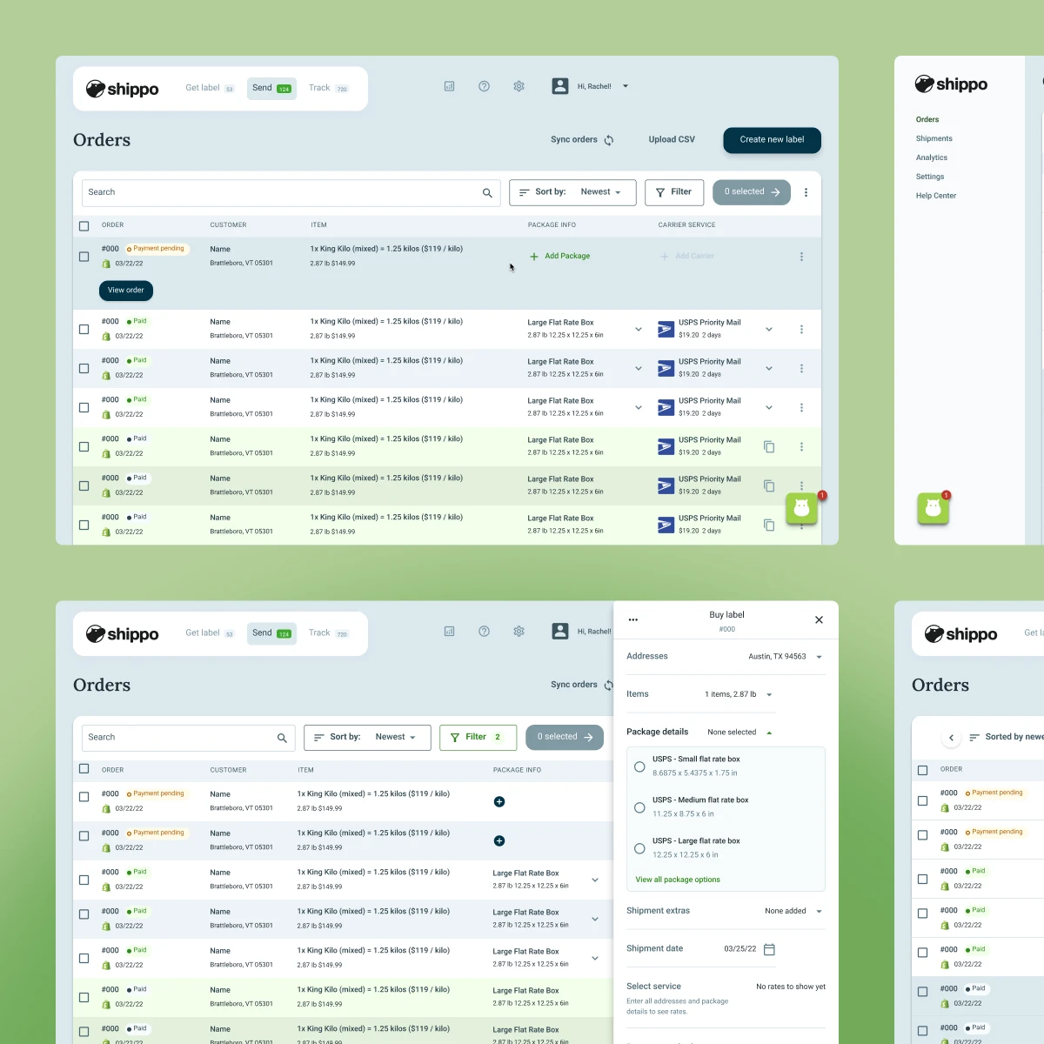Open three-dot menu in Buy label panel header
The width and height of the screenshot is (1044, 1044).
pos(633,619)
